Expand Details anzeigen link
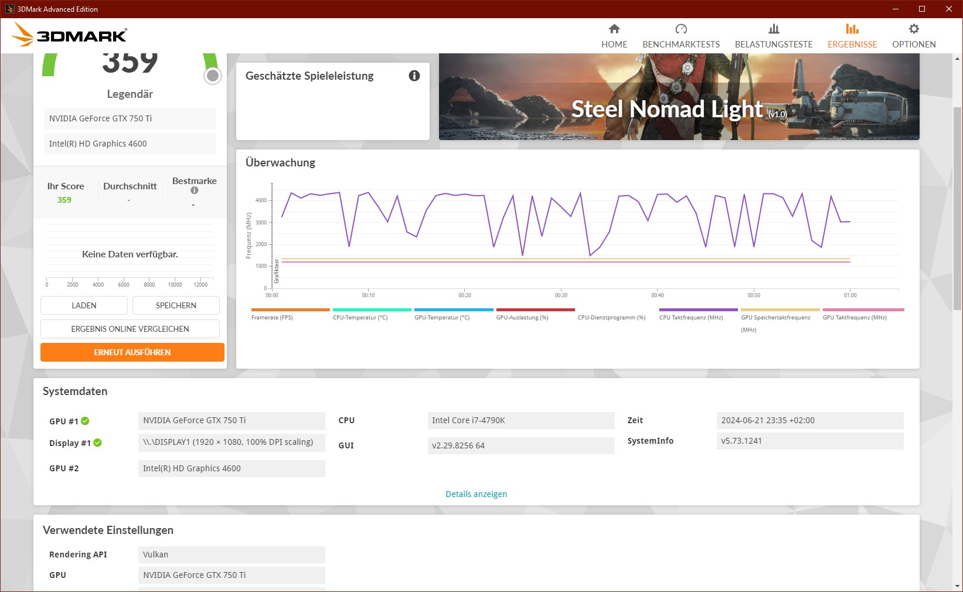 tap(476, 494)
